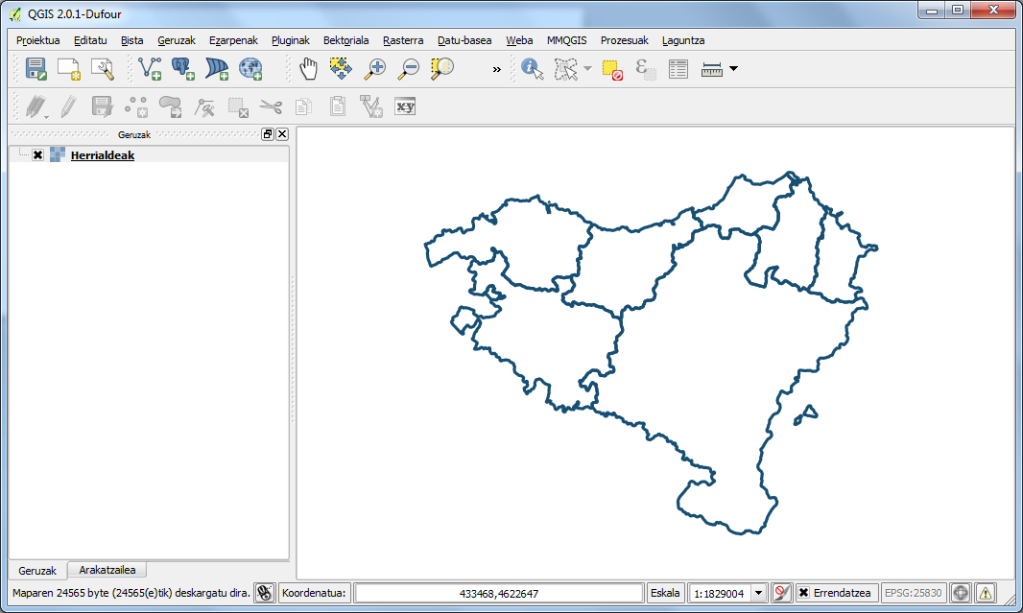Click the EPSG:25830 CRS button
This screenshot has height=613, width=1023.
pos(913,593)
